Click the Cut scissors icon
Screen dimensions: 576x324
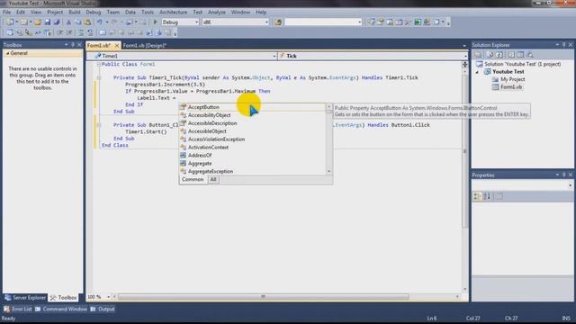click(x=68, y=22)
